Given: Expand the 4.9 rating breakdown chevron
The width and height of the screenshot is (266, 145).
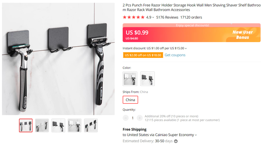Looking at the screenshot, I should point(153,18).
